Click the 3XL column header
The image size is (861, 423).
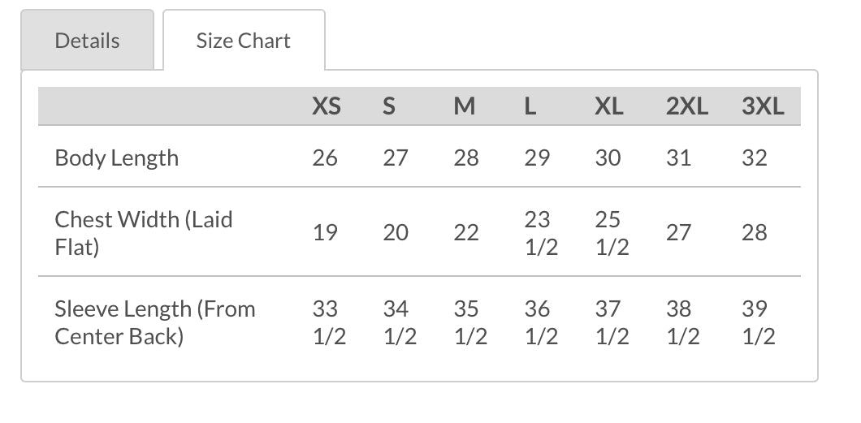(x=763, y=106)
